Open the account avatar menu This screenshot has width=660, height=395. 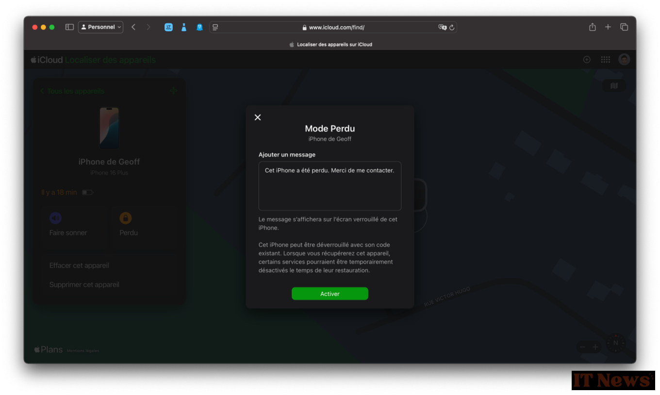click(x=624, y=60)
